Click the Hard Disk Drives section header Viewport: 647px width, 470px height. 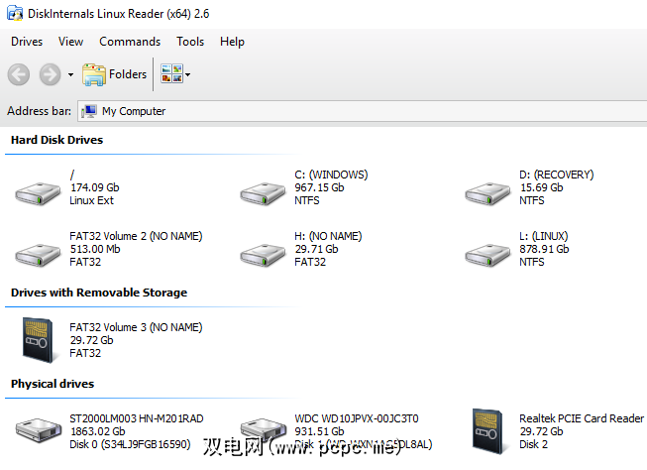point(56,140)
